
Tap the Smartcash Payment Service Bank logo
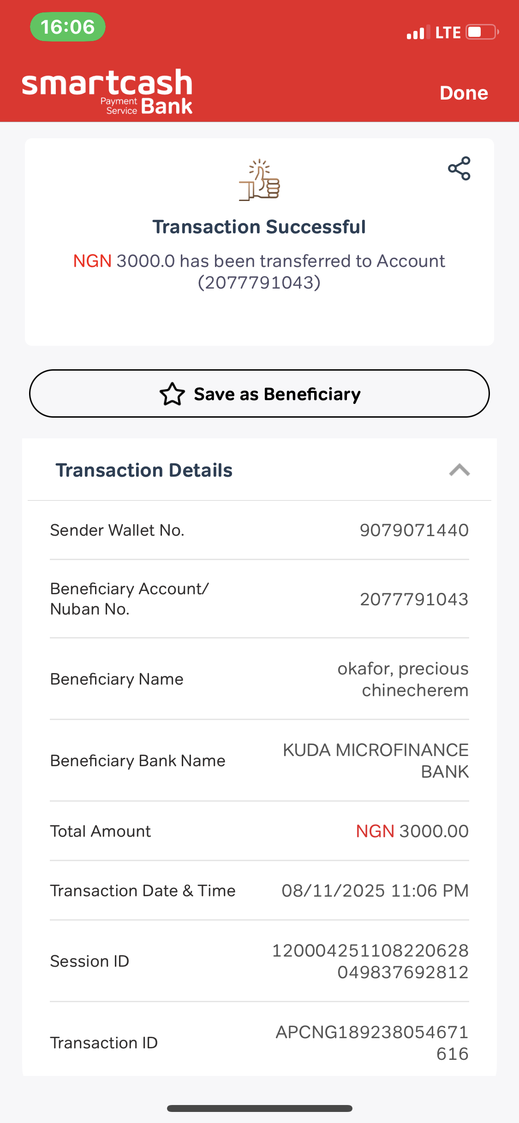107,92
